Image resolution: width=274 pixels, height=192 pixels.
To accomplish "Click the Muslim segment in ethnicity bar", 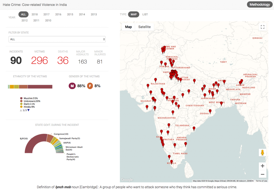I will (40, 87).
